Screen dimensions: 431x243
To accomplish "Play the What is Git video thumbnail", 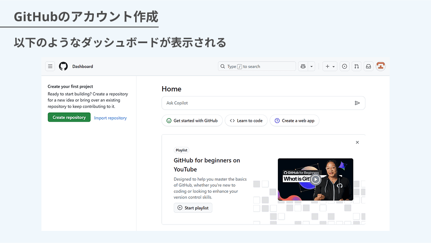I will coord(316,179).
